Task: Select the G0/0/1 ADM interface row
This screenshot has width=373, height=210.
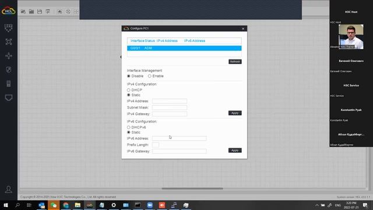Action: pos(184,48)
